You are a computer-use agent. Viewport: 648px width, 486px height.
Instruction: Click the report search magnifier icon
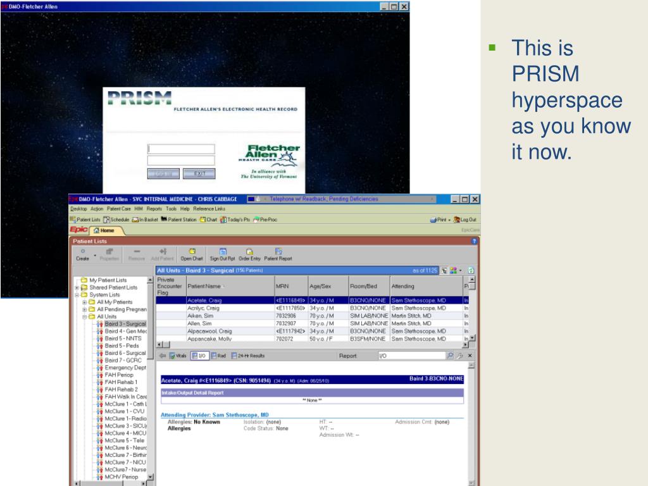(x=450, y=356)
